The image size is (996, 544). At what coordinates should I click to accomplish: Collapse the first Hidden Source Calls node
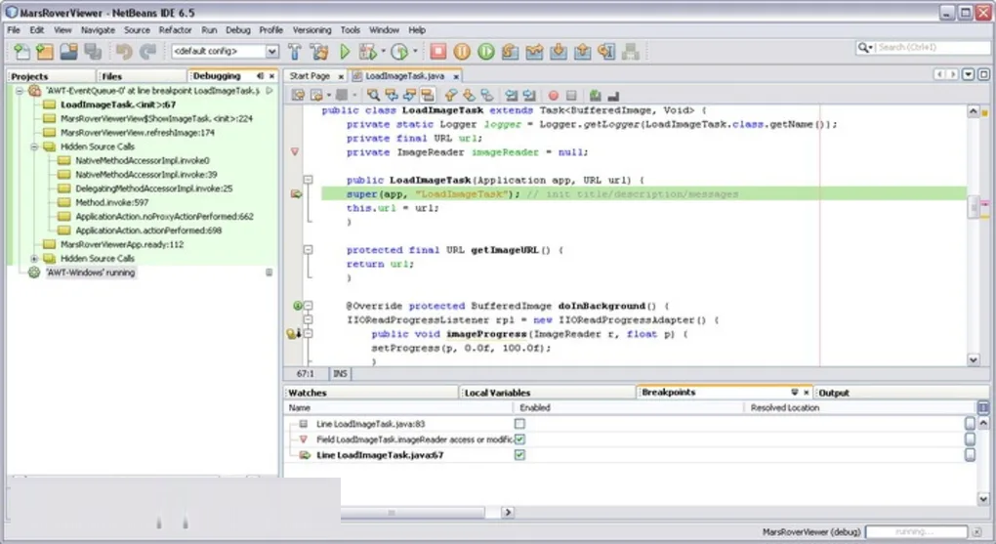tap(34, 146)
